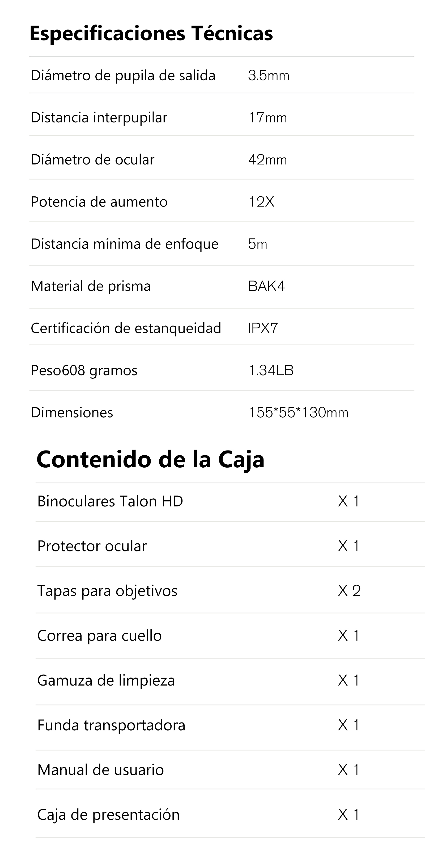Select the 12X magnification value

coord(261,202)
